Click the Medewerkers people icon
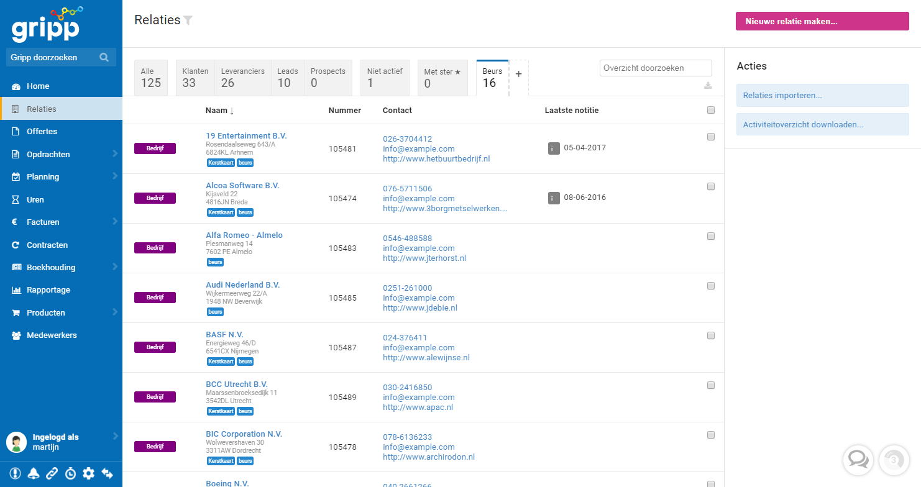Viewport: 921px width, 487px height. coord(16,335)
